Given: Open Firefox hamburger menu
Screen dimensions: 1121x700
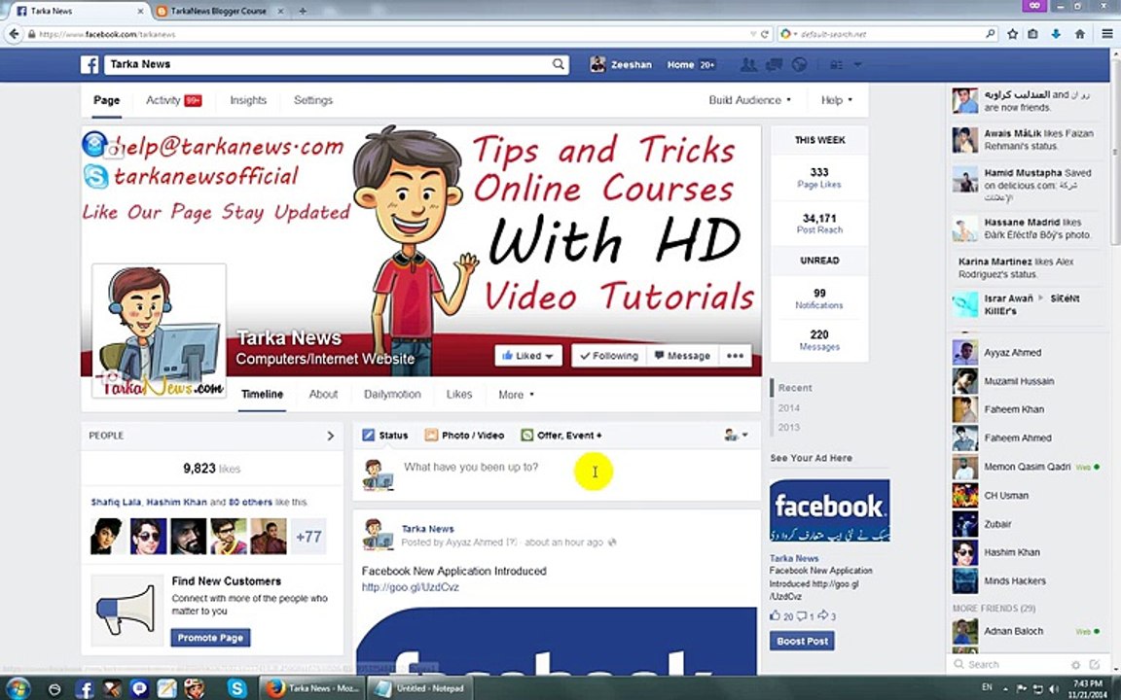Looking at the screenshot, I should pos(1106,34).
